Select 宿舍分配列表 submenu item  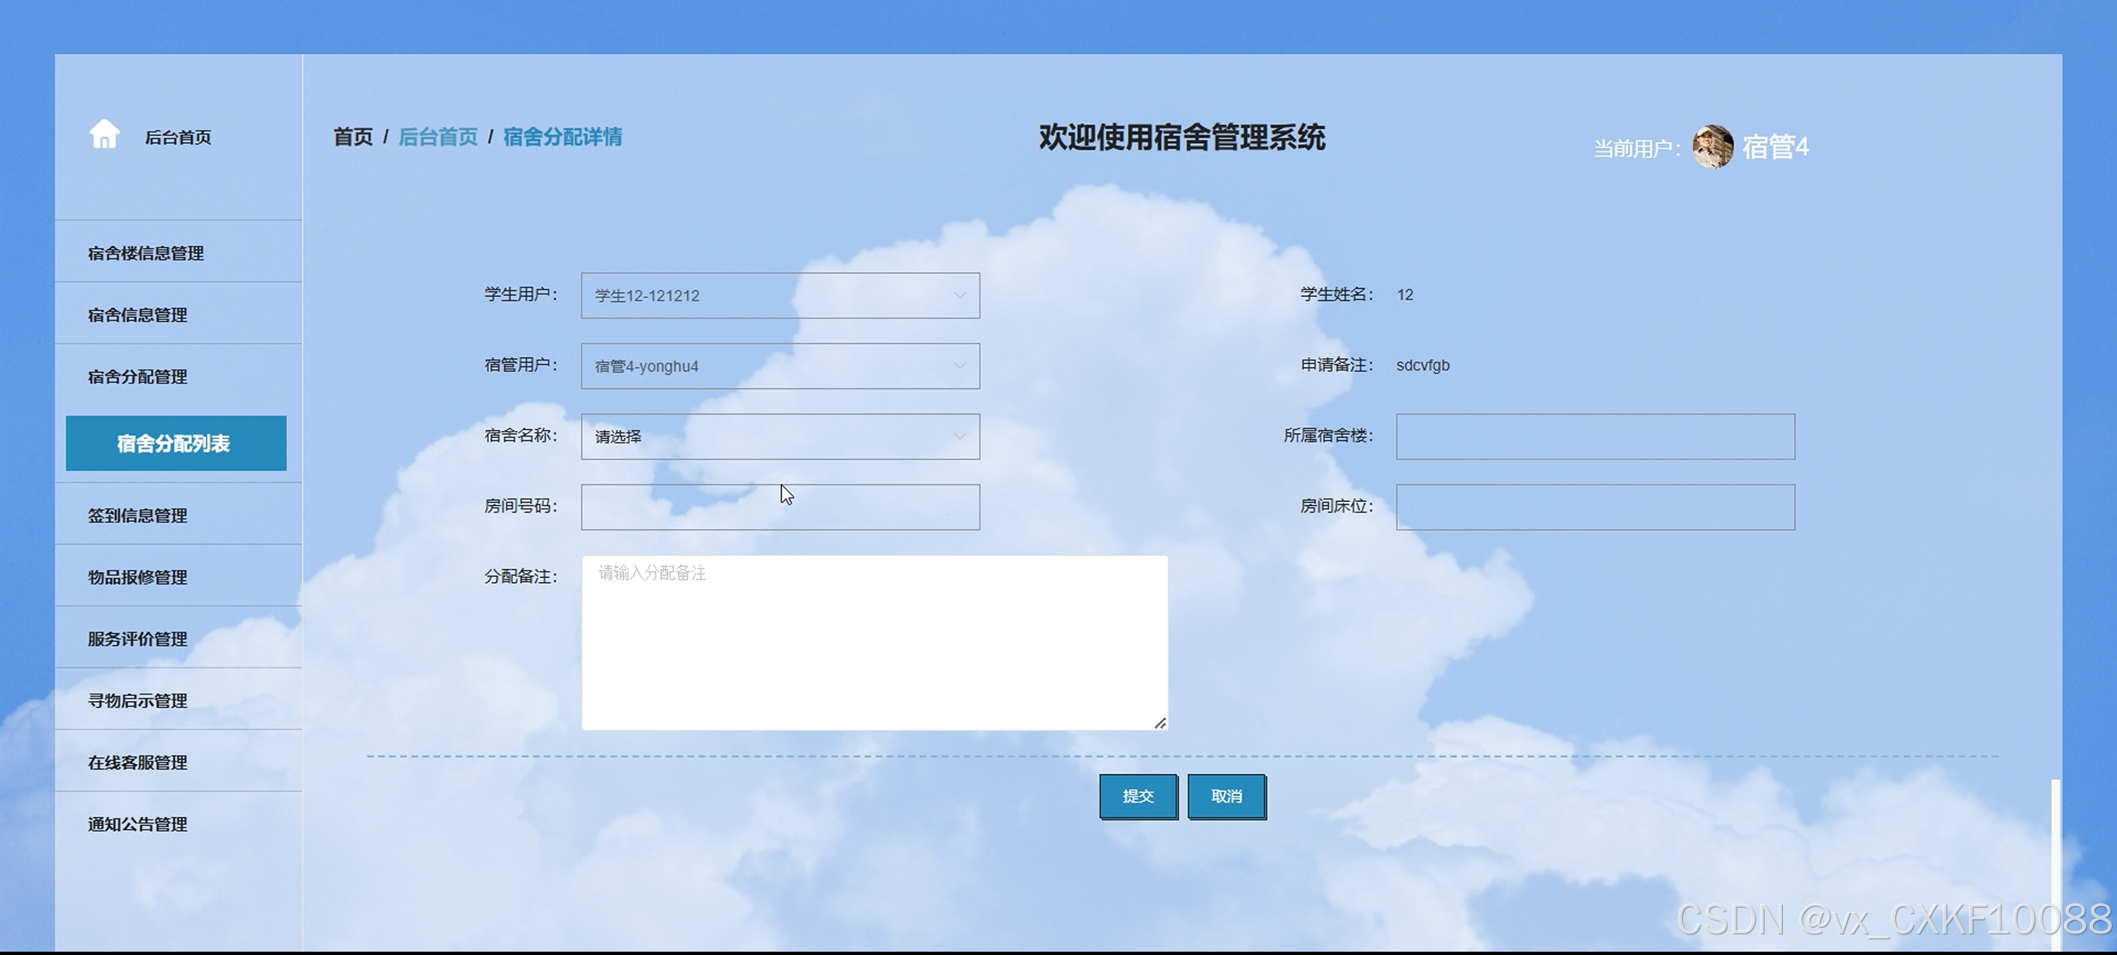pos(175,443)
